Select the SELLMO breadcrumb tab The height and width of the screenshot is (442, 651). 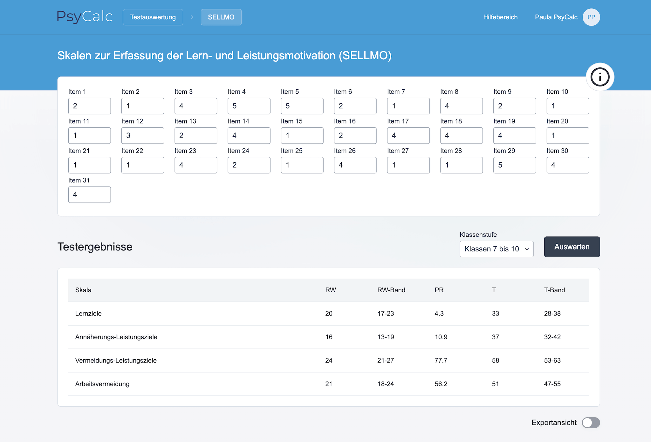pos(221,17)
